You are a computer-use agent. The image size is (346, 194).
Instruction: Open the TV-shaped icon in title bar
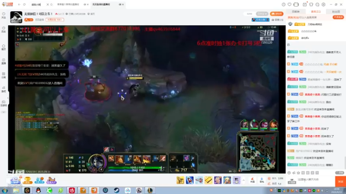pyautogui.click(x=296, y=4)
